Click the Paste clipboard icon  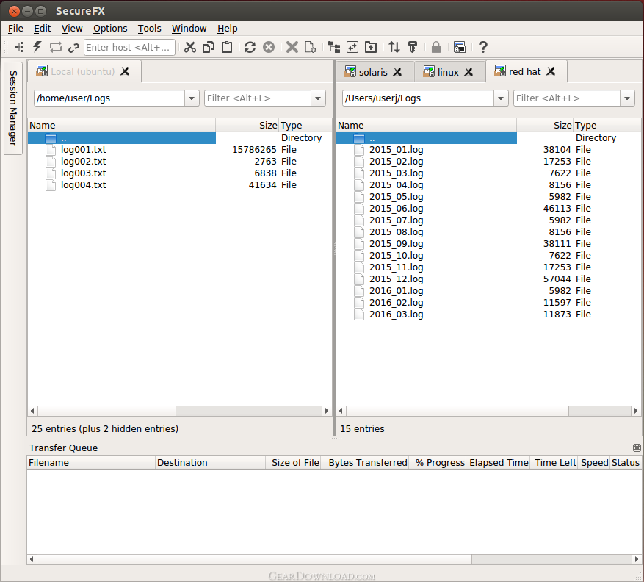pos(227,47)
